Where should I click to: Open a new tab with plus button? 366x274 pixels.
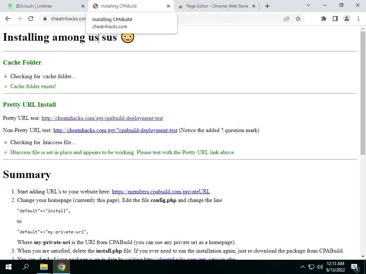[267, 6]
